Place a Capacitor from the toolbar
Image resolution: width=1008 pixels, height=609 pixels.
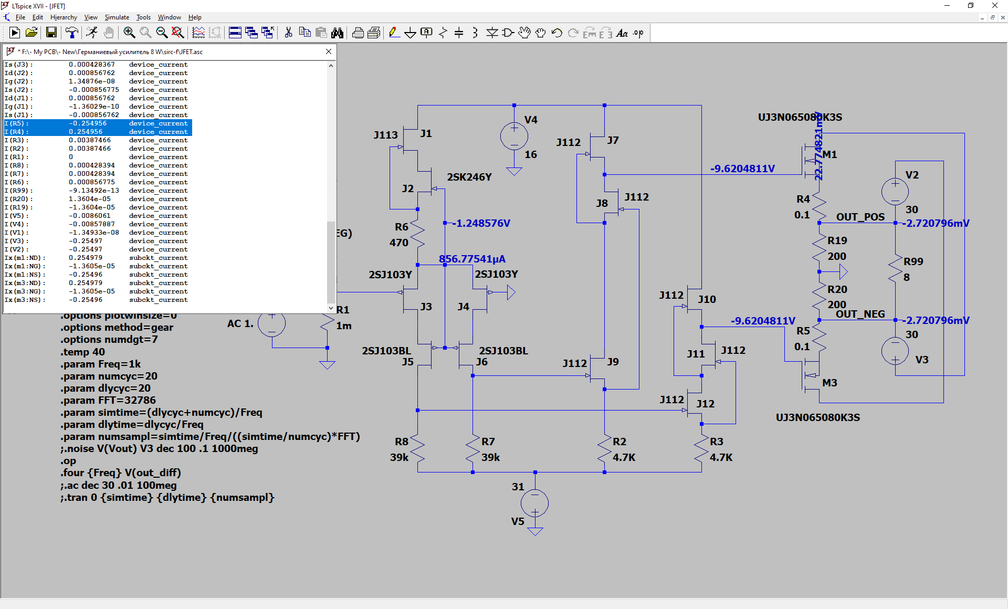pyautogui.click(x=459, y=33)
